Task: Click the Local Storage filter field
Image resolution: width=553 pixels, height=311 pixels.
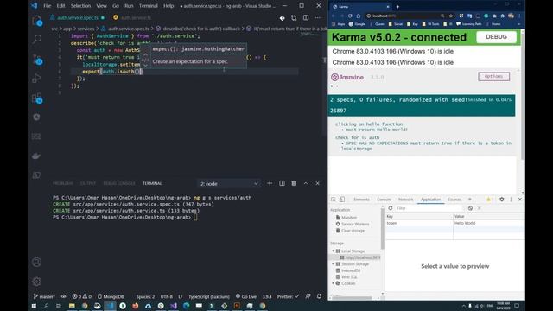Action: click(x=429, y=208)
